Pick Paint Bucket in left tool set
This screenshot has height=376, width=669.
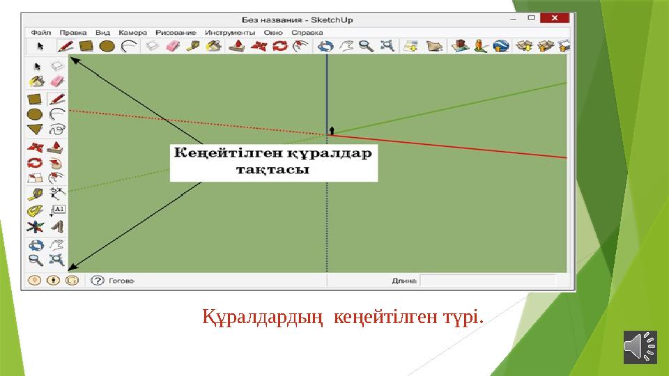37,81
